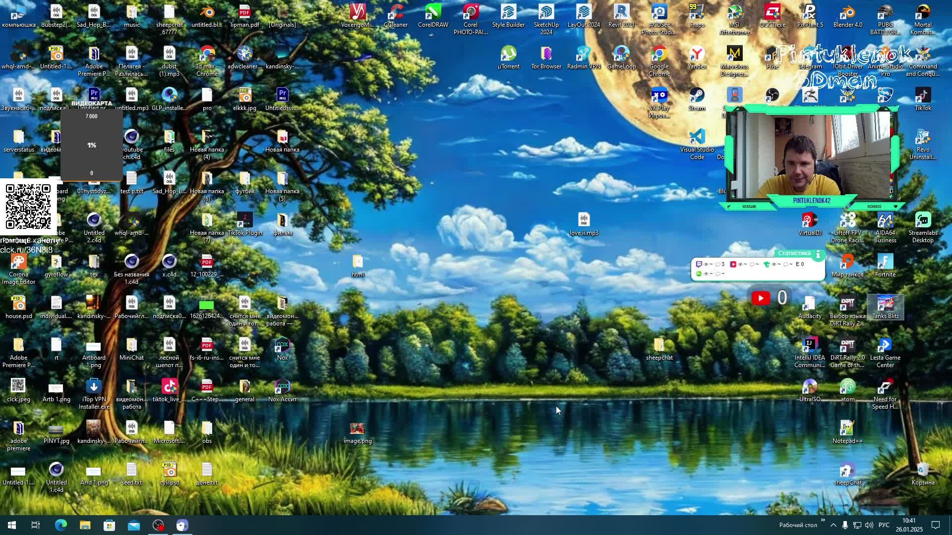Image resolution: width=952 pixels, height=535 pixels.
Task: Open the РУС input language selector
Action: coord(884,525)
